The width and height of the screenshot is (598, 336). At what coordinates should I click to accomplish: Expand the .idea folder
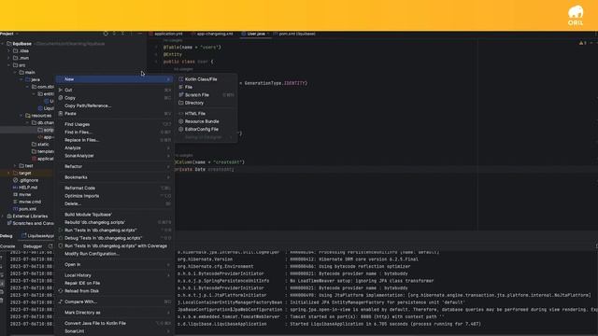tap(8, 50)
